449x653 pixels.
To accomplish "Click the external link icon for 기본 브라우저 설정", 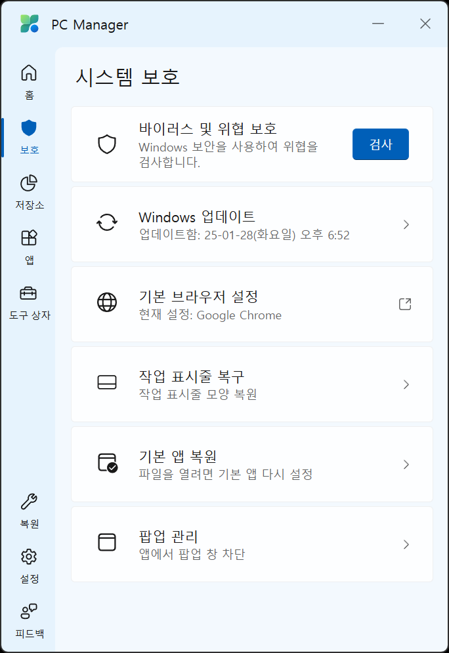I will point(405,304).
